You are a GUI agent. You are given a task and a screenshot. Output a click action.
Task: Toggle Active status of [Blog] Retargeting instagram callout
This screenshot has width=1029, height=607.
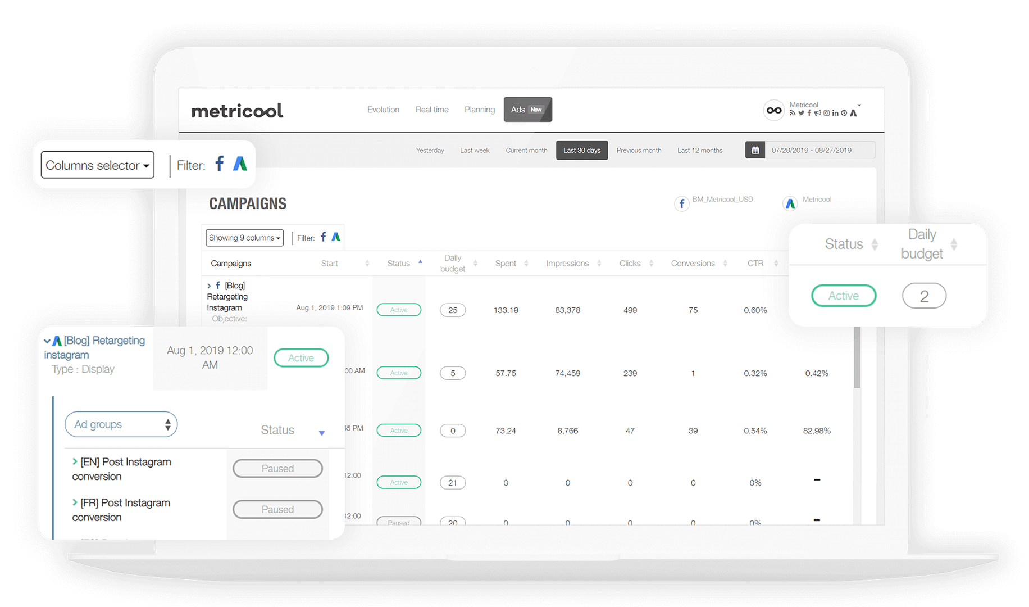point(301,358)
